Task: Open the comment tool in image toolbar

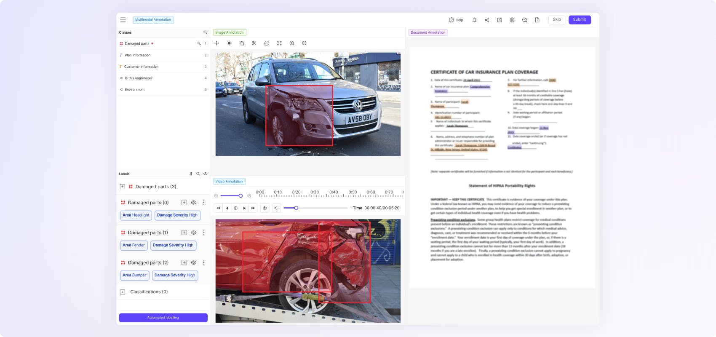Action: point(267,43)
